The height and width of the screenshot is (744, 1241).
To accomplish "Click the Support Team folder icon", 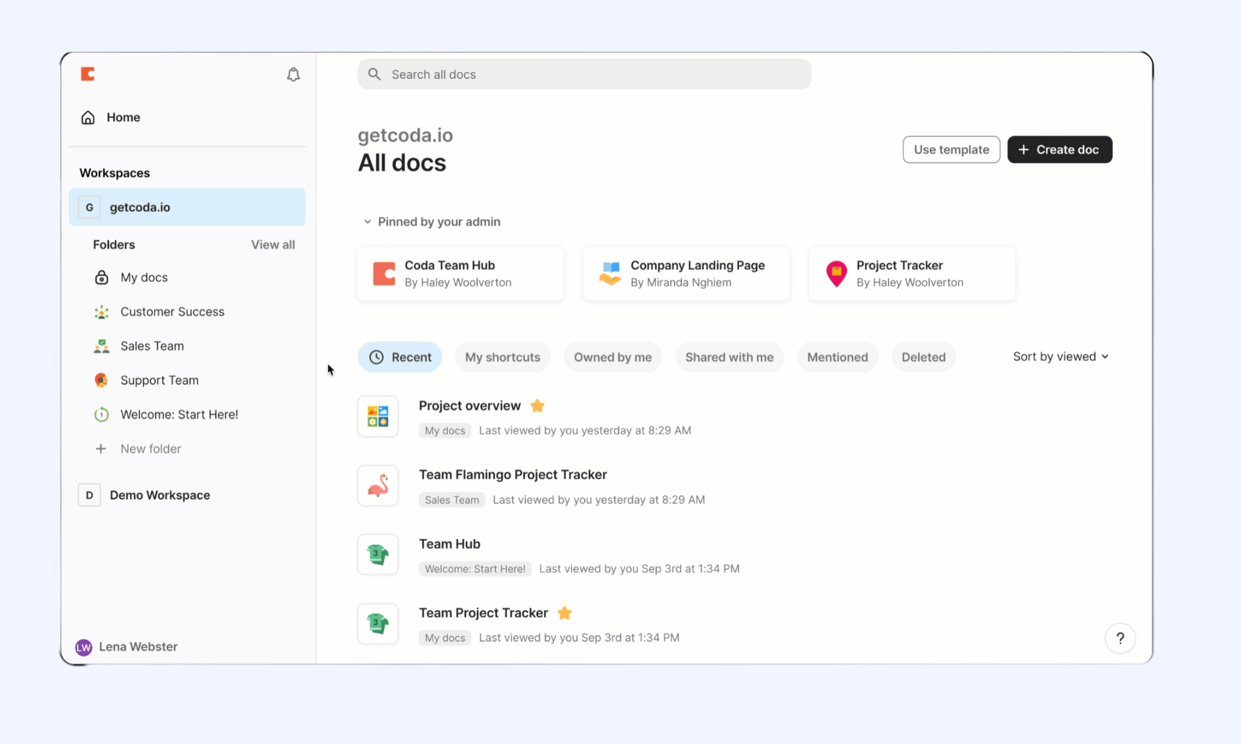I will pos(101,380).
